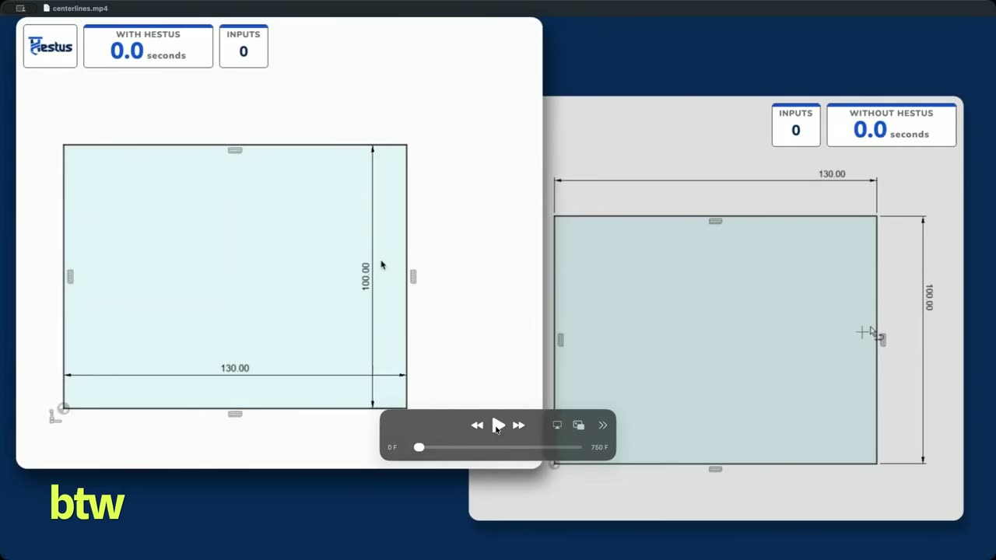Click the 750 F total frames label
996x560 pixels.
(x=599, y=447)
